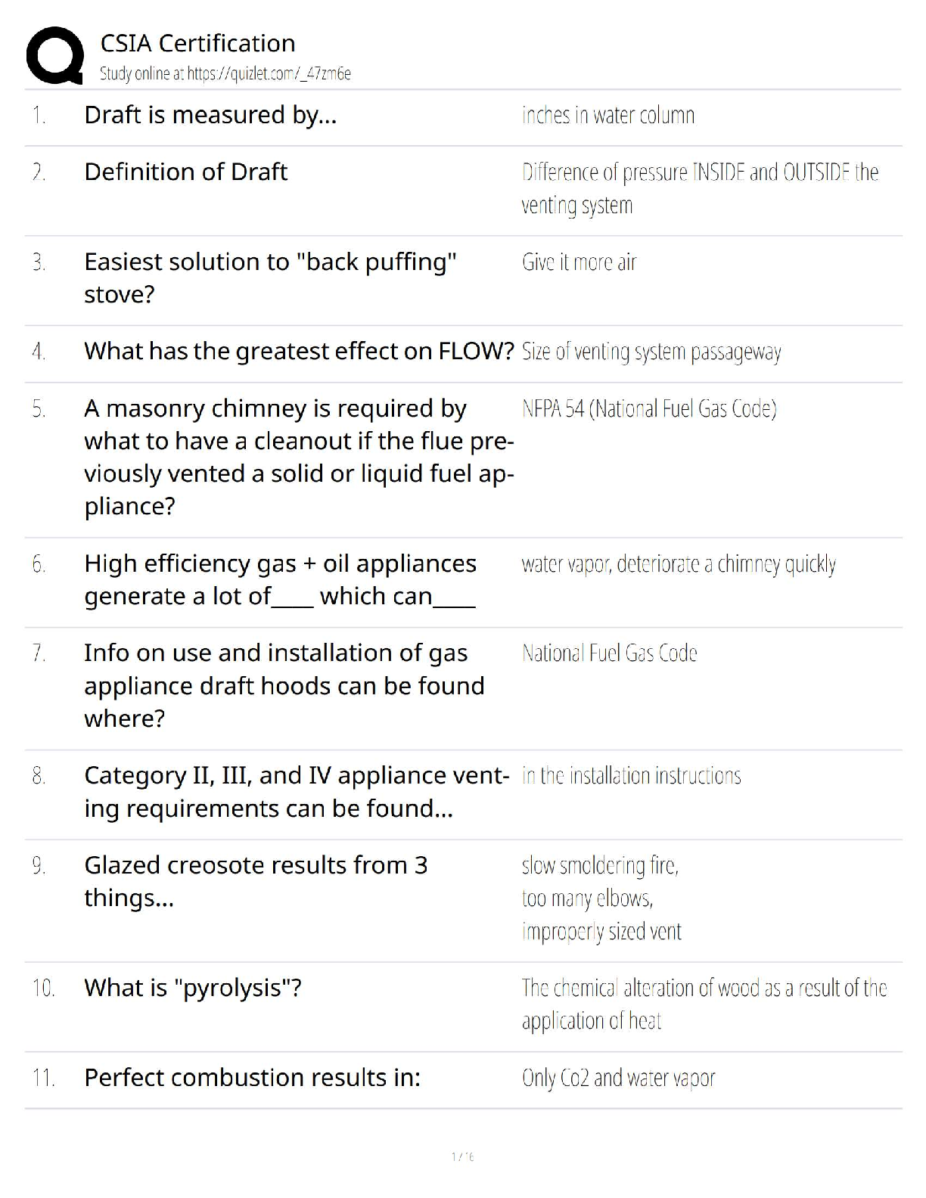
Task: Click the greatest effect on FLOW question
Action: (299, 352)
